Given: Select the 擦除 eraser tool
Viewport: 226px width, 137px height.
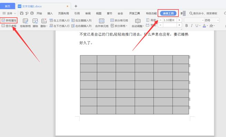Looking at the screenshot, I should (35, 23).
